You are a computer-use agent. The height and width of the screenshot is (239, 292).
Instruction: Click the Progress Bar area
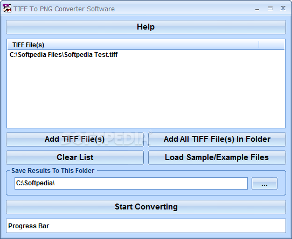pyautogui.click(x=146, y=226)
